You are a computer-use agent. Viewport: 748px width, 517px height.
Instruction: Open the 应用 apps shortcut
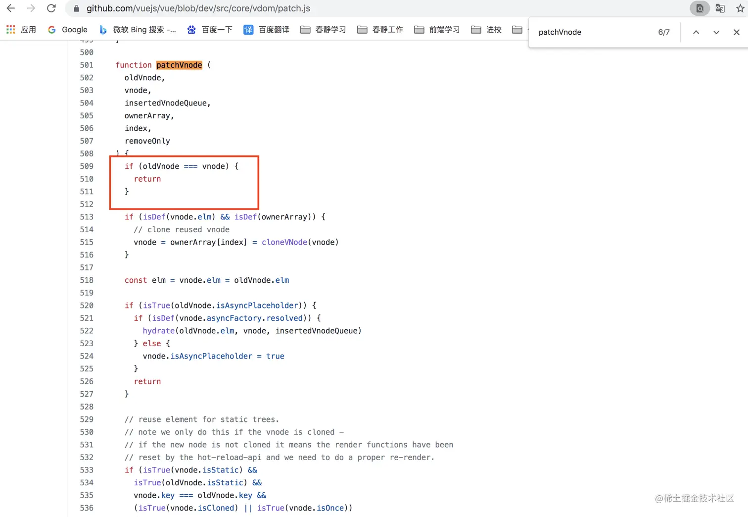coord(21,30)
